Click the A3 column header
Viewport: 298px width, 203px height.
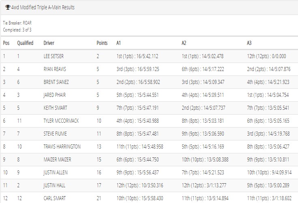pyautogui.click(x=249, y=43)
